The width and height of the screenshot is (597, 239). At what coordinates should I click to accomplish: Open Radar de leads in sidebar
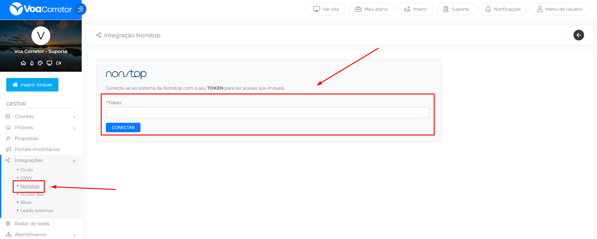pos(32,224)
